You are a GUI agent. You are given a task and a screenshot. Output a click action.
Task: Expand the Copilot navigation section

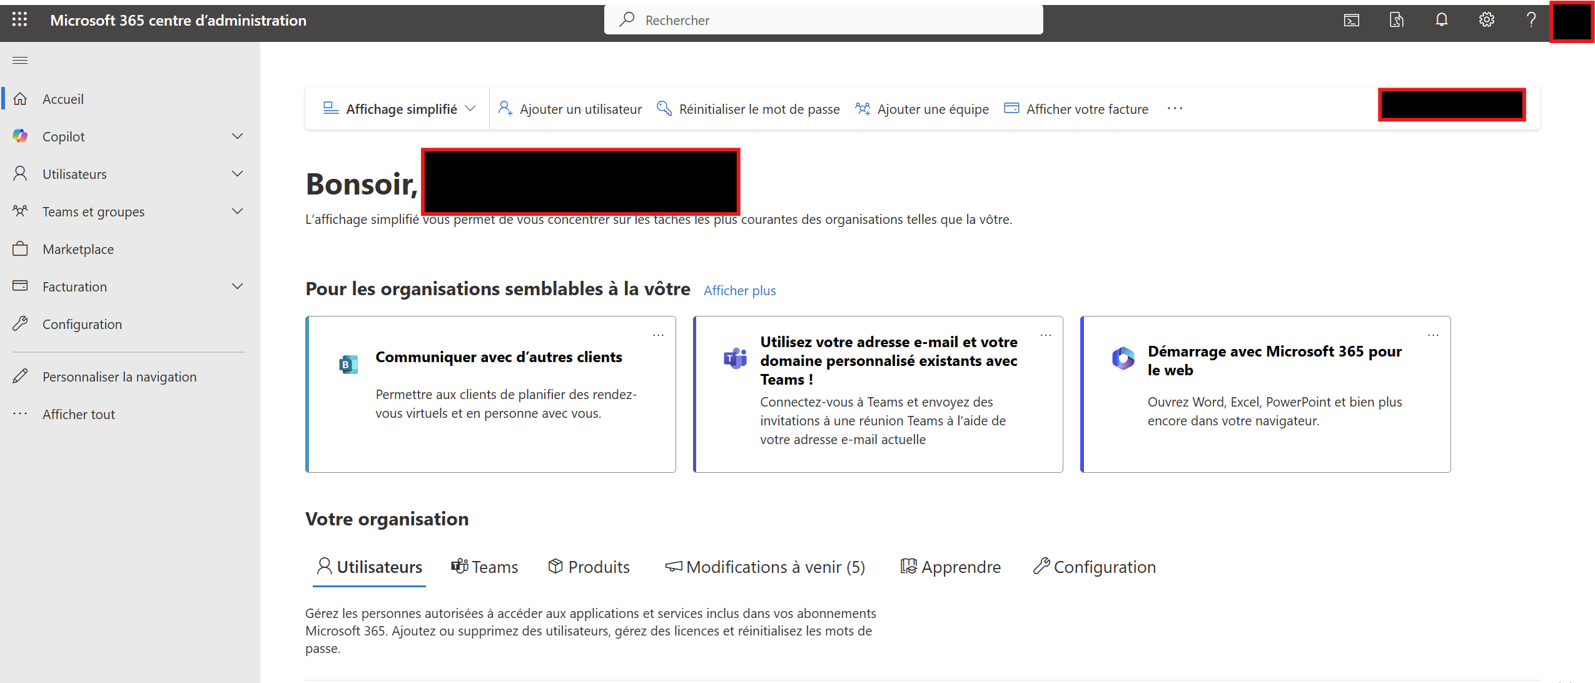pyautogui.click(x=237, y=136)
